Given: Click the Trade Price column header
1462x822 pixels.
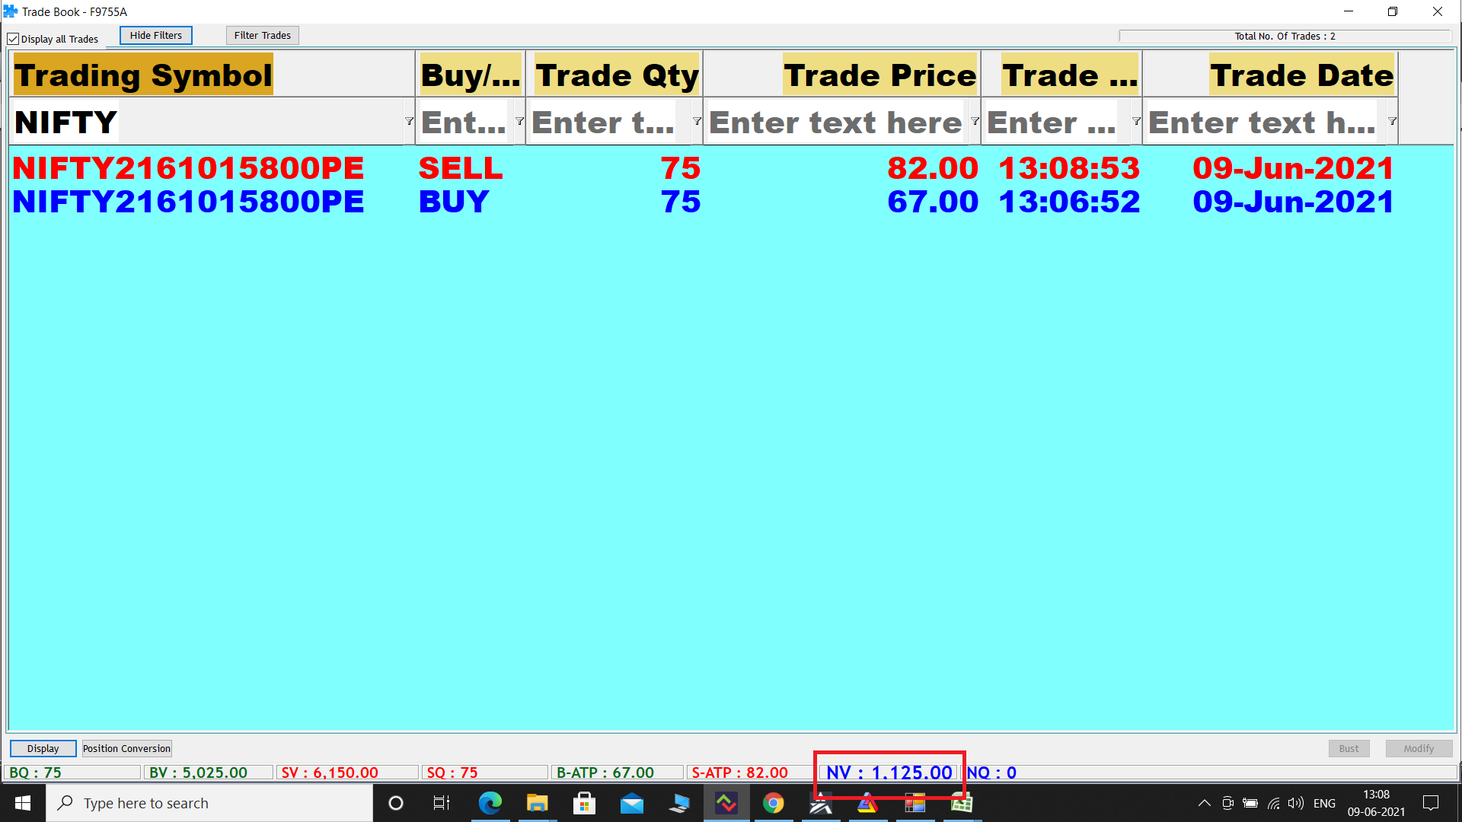Looking at the screenshot, I should [x=842, y=75].
